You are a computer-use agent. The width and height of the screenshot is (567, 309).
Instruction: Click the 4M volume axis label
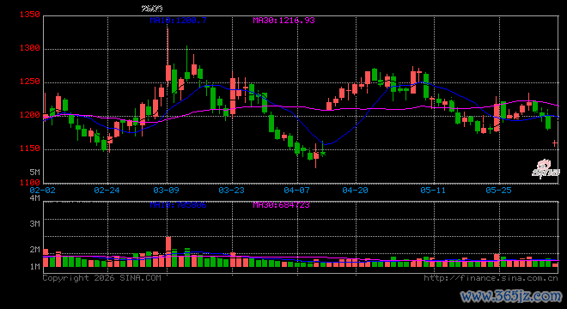pos(34,198)
